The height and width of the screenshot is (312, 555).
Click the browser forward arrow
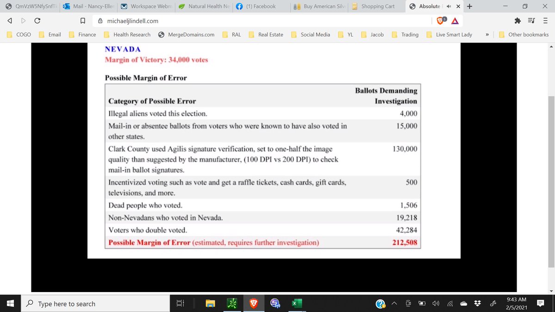(x=23, y=21)
